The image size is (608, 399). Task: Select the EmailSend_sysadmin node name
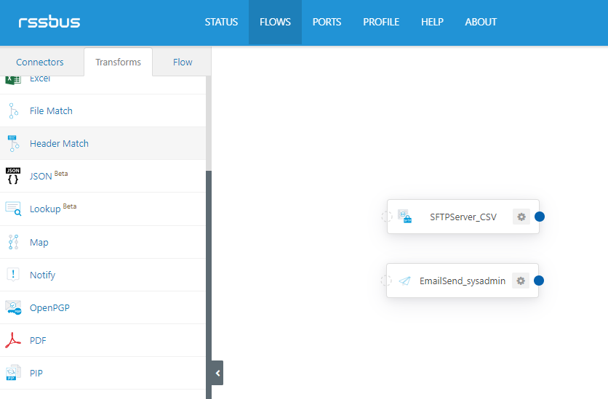463,281
